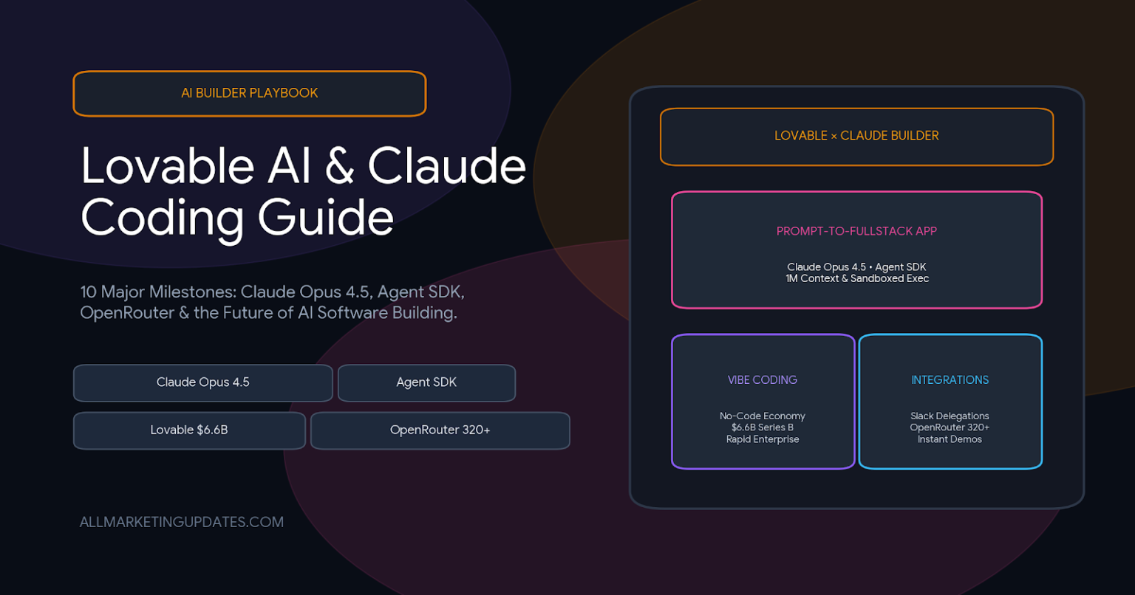Click the INTEGRATIONS card heading
The image size is (1135, 595).
[950, 380]
